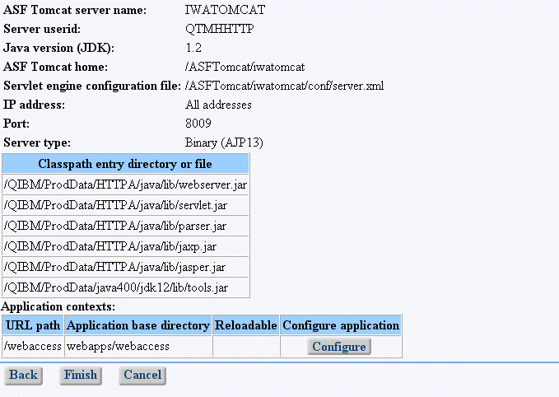Viewport: 559px width, 397px height.
Task: Click the /webaccess URL path cell
Action: tap(33, 346)
